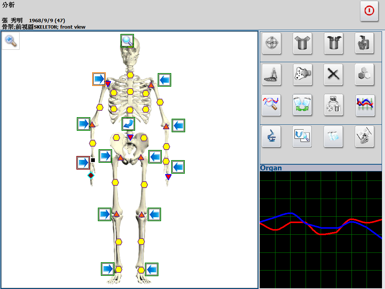Click the heart anatomy pictures icon
The height and width of the screenshot is (289, 385).
tap(365, 136)
